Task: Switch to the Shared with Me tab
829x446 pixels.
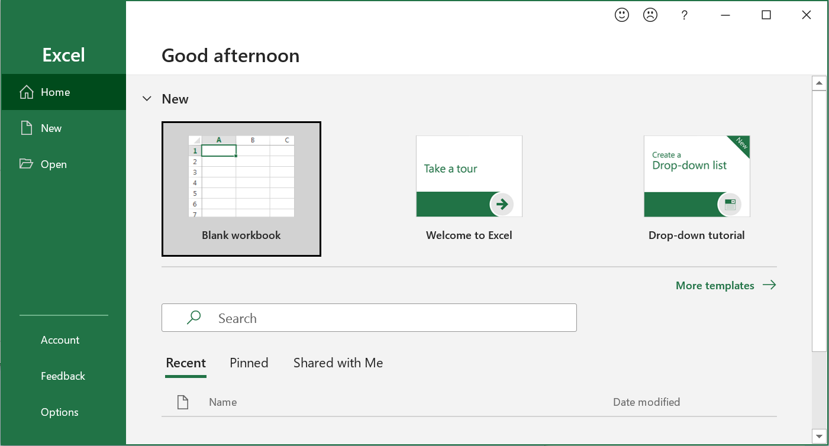Action: [x=338, y=363]
